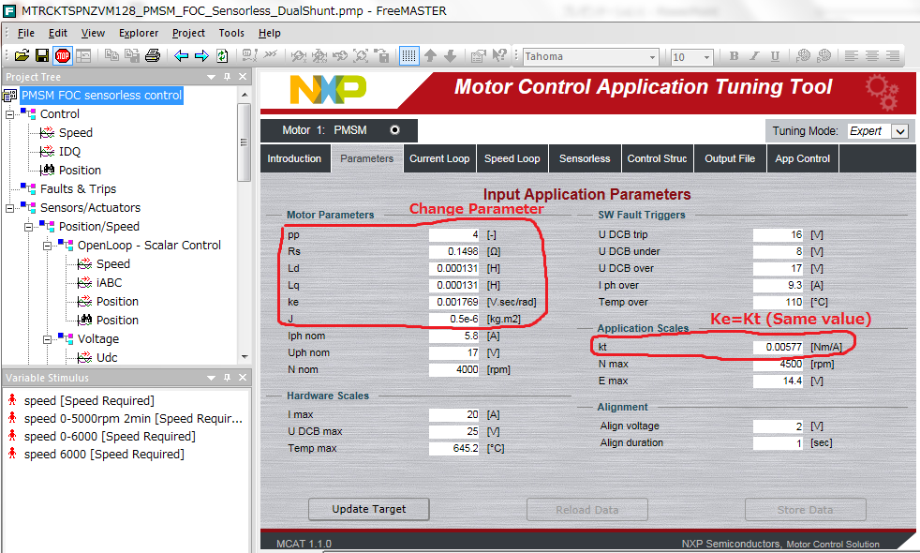Click the Reload Data button

tap(587, 510)
